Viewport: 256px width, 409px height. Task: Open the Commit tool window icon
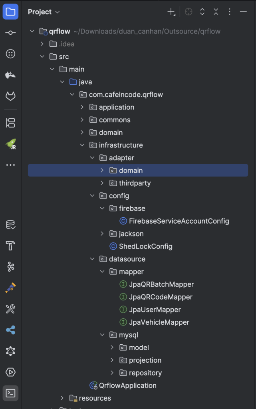tap(11, 33)
